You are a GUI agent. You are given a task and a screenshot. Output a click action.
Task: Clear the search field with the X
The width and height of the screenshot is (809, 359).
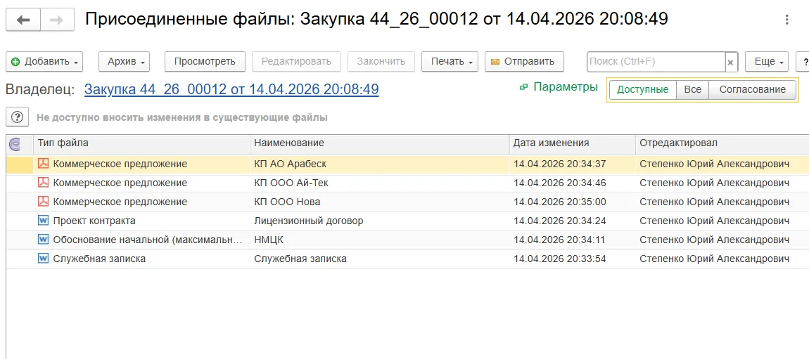730,62
